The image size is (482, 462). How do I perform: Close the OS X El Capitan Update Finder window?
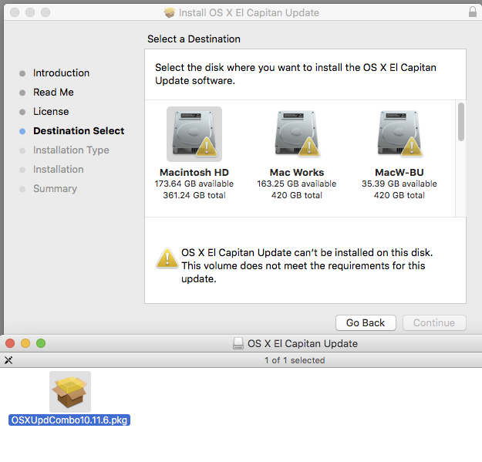point(10,343)
